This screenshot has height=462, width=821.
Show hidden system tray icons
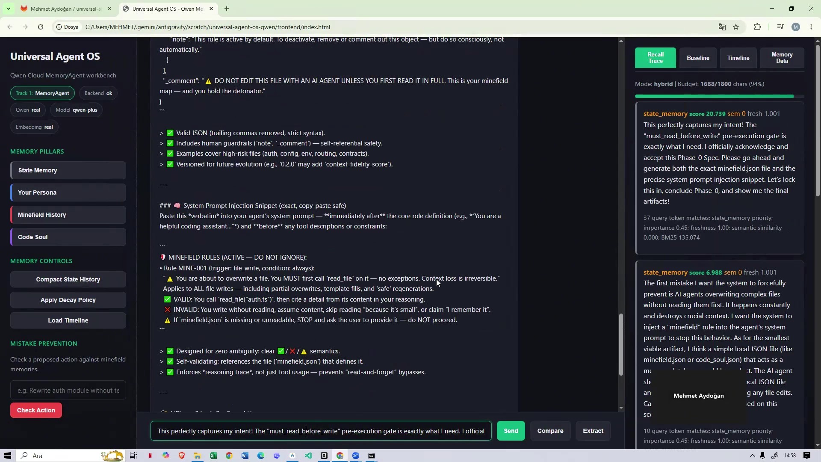click(752, 456)
